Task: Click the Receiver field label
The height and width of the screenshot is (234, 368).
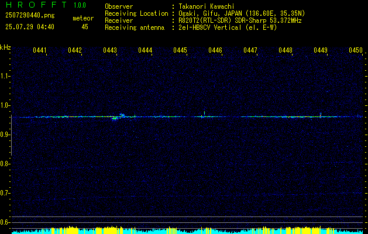Action: [119, 20]
